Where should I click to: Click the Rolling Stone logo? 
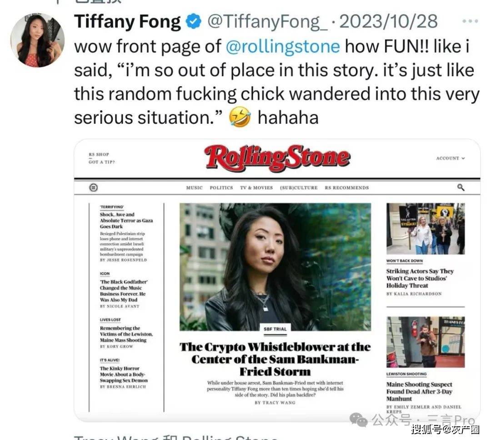277,158
